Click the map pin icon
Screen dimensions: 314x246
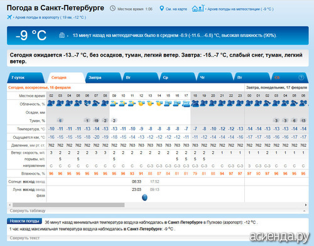pos(161,9)
